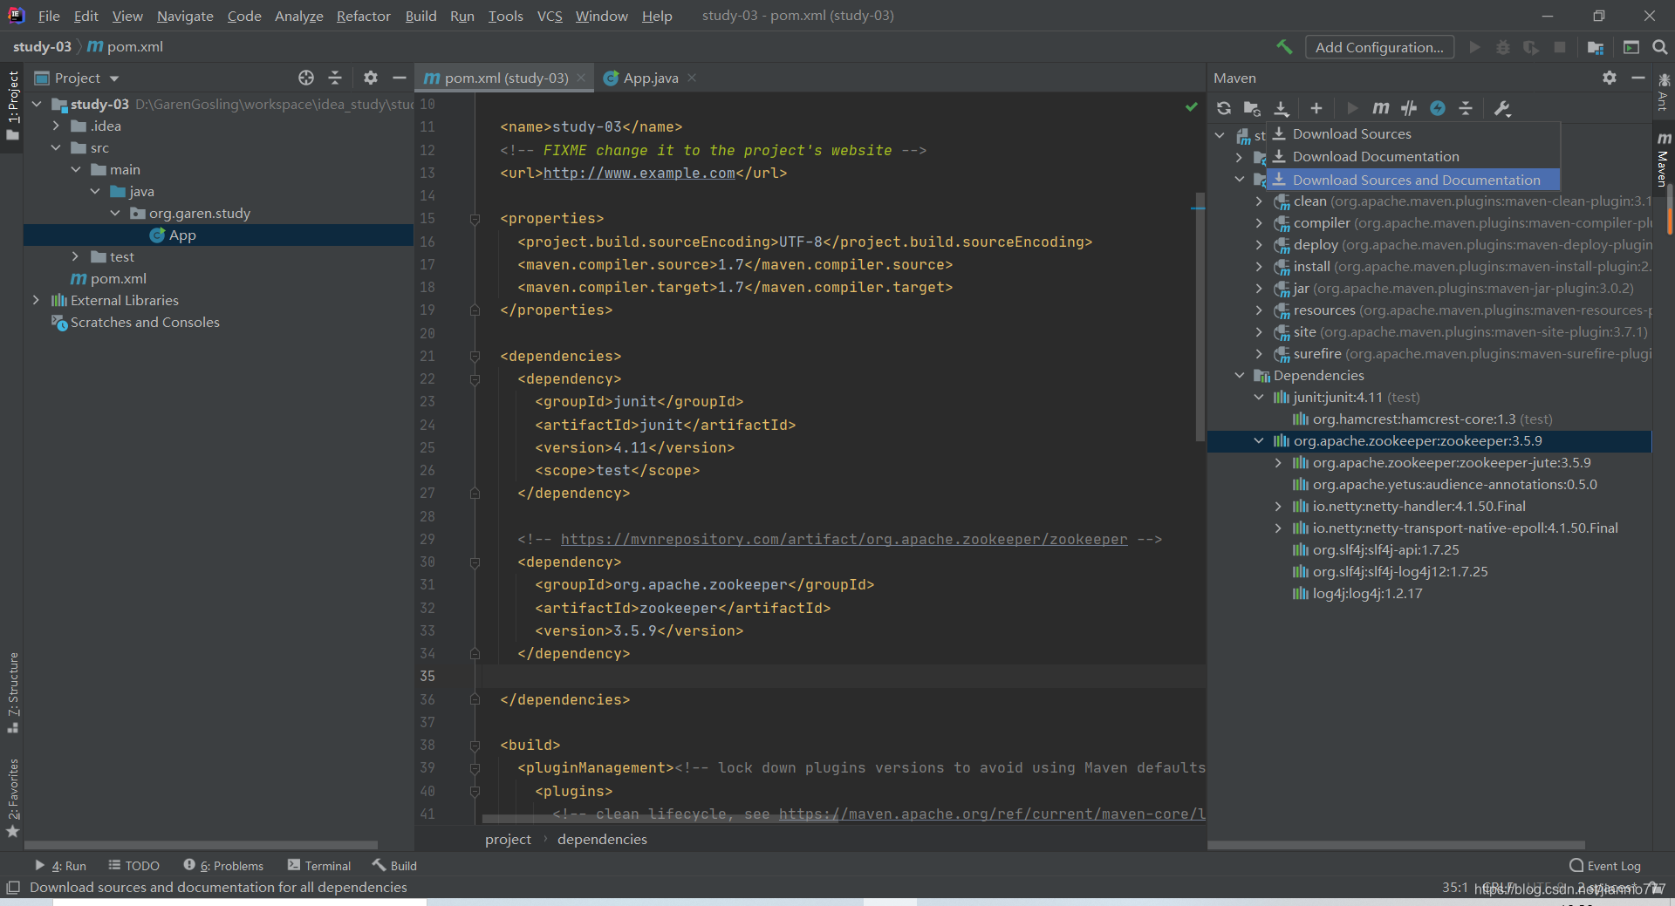Screen dimensions: 1675x906
Task: Open Project panel gear settings
Action: coord(371,78)
